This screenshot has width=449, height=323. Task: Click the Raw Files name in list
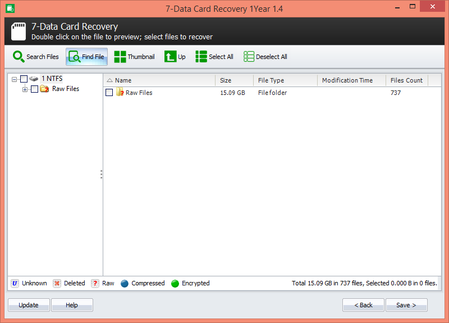(x=139, y=93)
